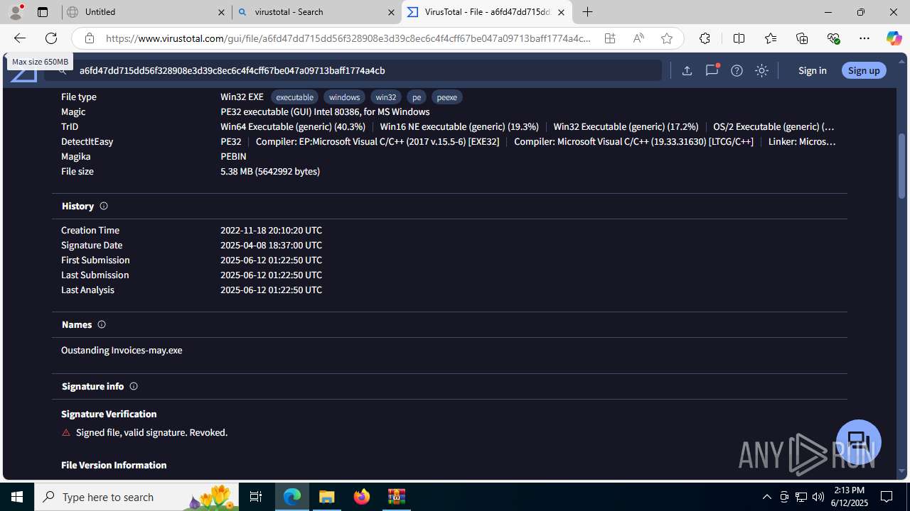Click the app available install icon
Viewport: 910px width, 511px height.
pos(610,38)
